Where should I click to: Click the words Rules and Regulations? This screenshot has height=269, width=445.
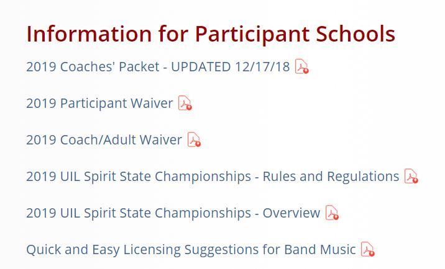(331, 177)
